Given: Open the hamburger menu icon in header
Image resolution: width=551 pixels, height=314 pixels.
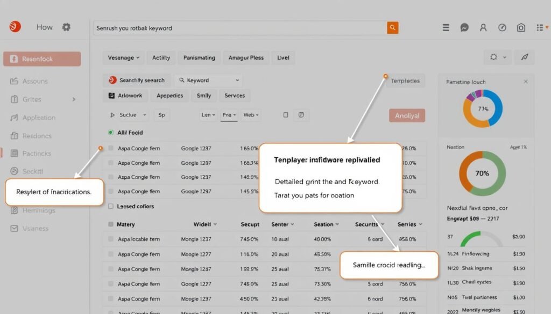Looking at the screenshot, I should [x=446, y=28].
